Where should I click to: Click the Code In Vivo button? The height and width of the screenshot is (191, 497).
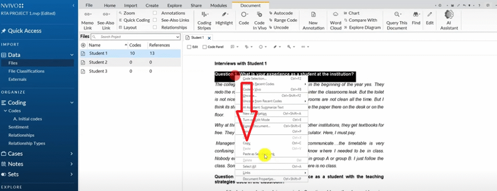coord(259,20)
